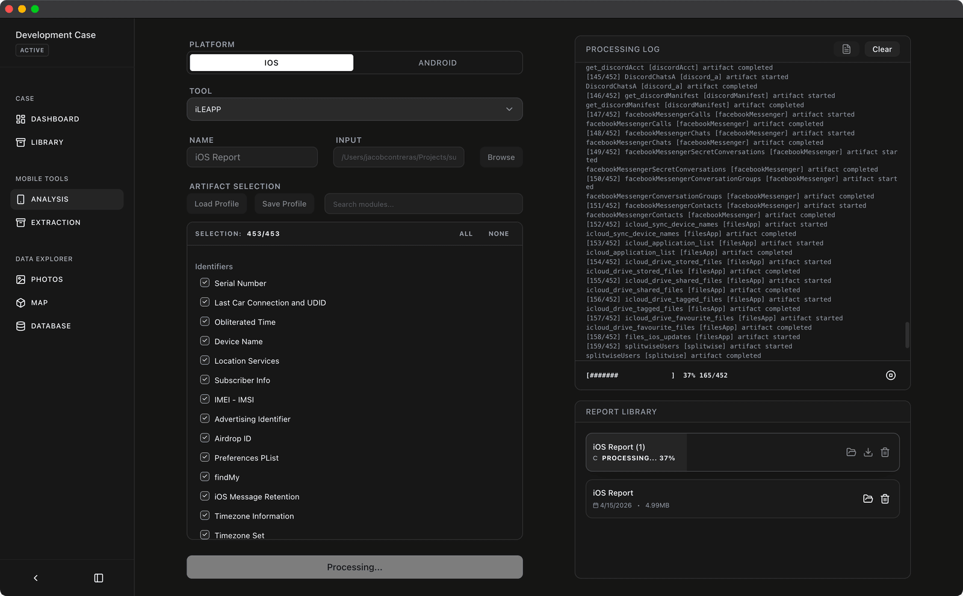Toggle the Timezone Information checkbox
Screen dimensions: 963x596
click(205, 515)
